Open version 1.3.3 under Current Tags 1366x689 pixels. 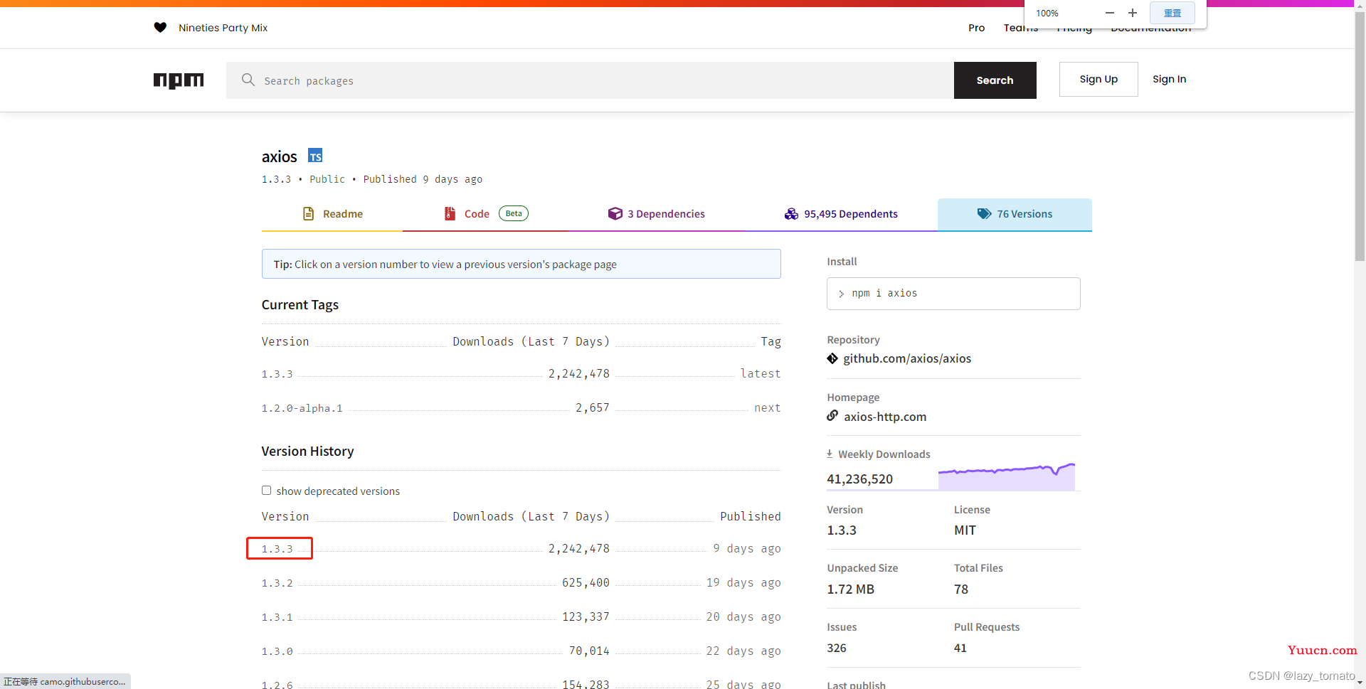277,374
